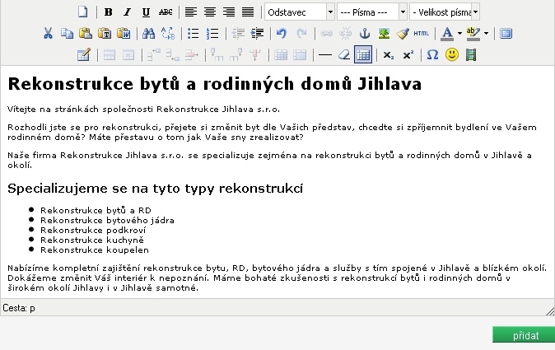Open the Odstavec paragraph format dropdown

point(300,12)
